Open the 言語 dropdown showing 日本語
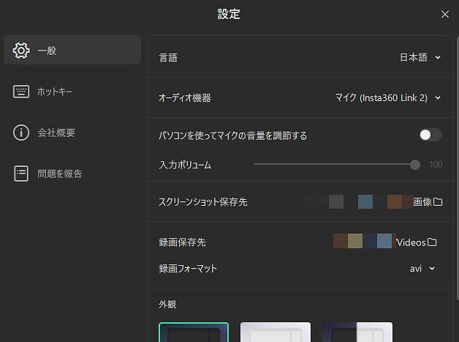This screenshot has width=459, height=342. [x=420, y=57]
